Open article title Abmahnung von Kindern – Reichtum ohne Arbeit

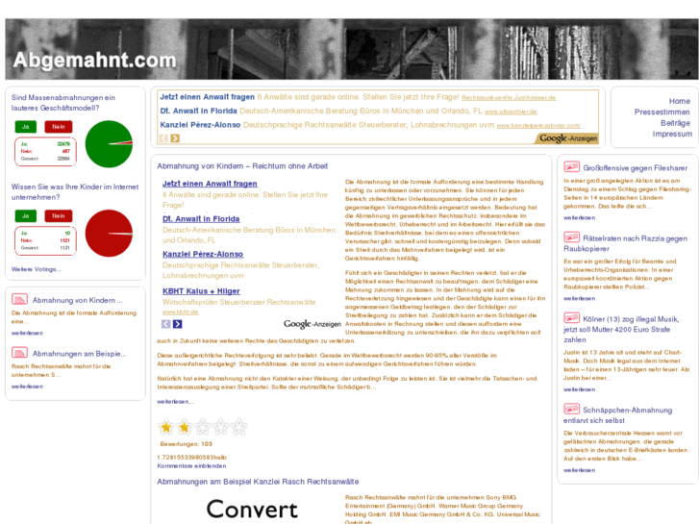pos(242,166)
